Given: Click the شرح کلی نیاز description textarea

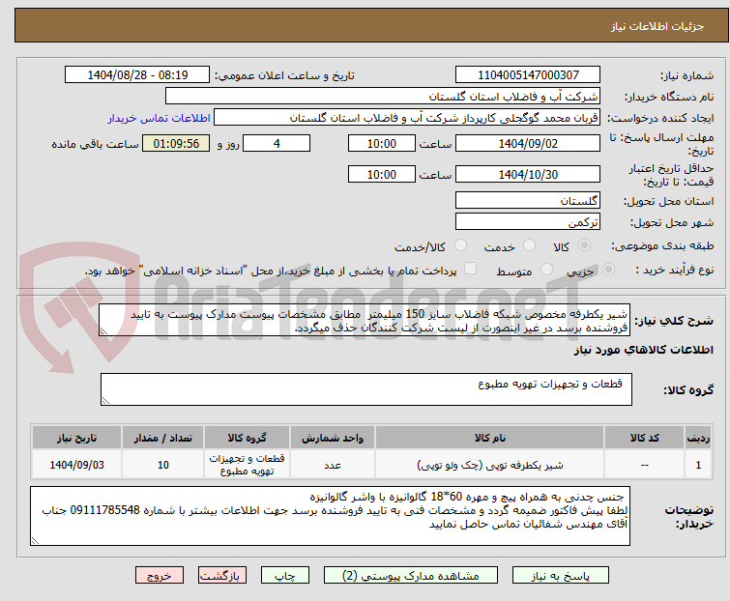Looking at the screenshot, I should tap(365, 320).
